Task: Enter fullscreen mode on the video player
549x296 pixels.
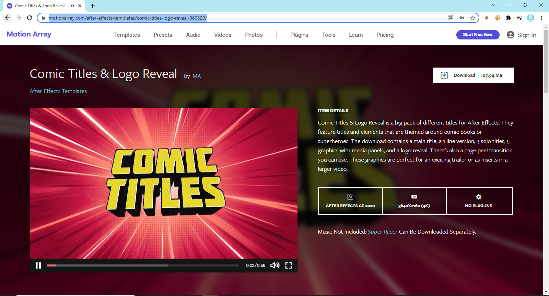Action: tap(289, 265)
